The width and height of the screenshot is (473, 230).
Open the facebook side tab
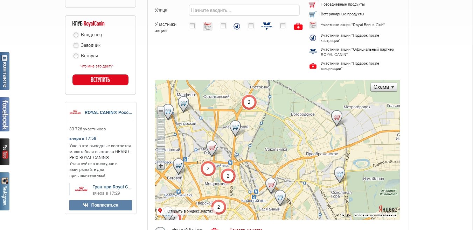(x=5, y=114)
